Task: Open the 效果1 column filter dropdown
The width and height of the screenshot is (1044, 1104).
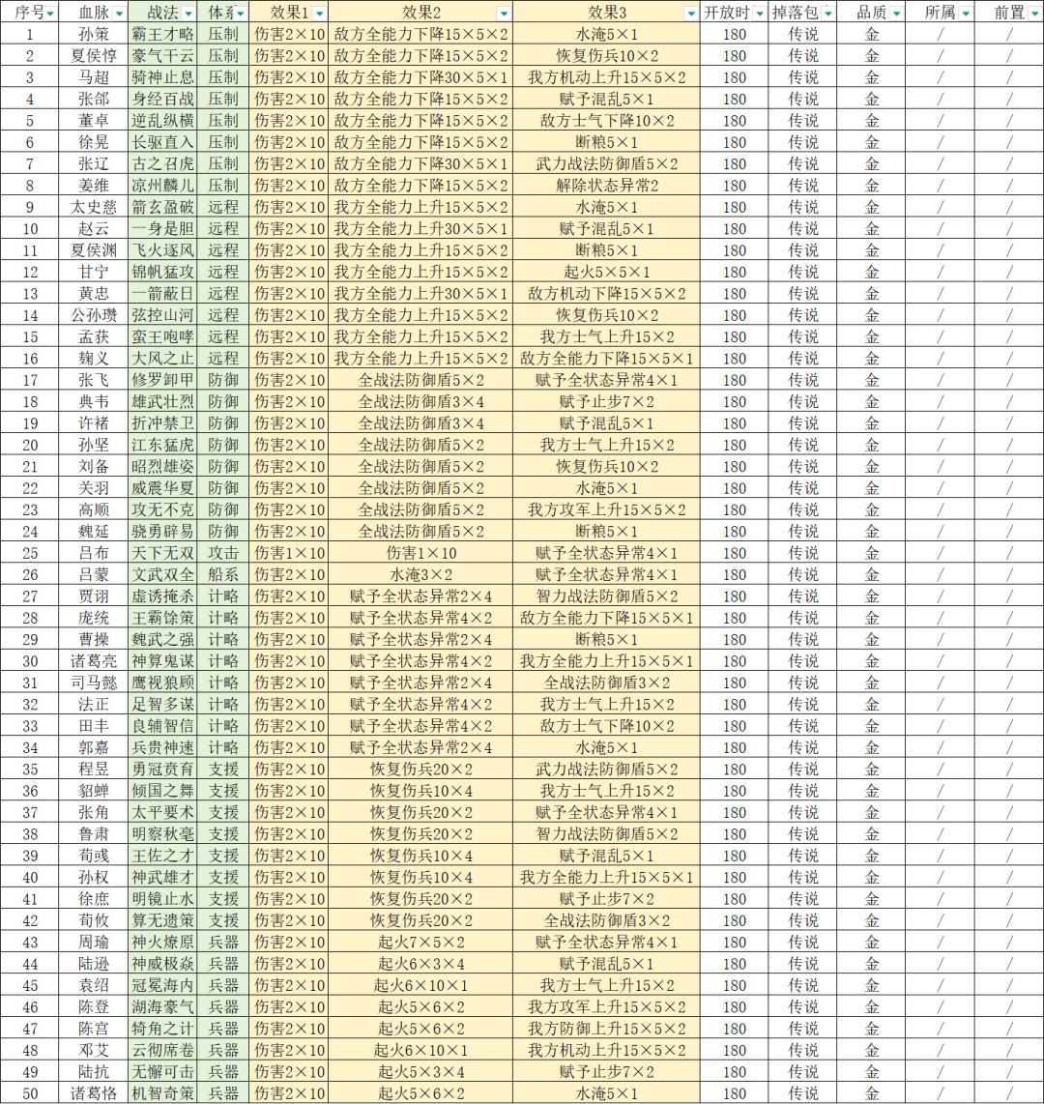Action: click(x=320, y=14)
